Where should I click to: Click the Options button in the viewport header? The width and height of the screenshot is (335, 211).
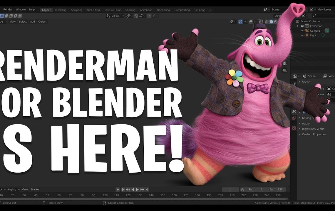[x=279, y=16]
